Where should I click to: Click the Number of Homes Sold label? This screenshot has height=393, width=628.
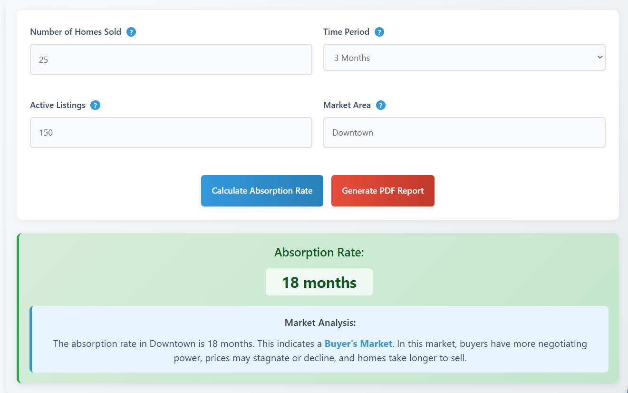click(x=76, y=32)
